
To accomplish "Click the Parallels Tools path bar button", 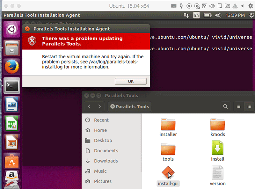I will pyautogui.click(x=129, y=106).
